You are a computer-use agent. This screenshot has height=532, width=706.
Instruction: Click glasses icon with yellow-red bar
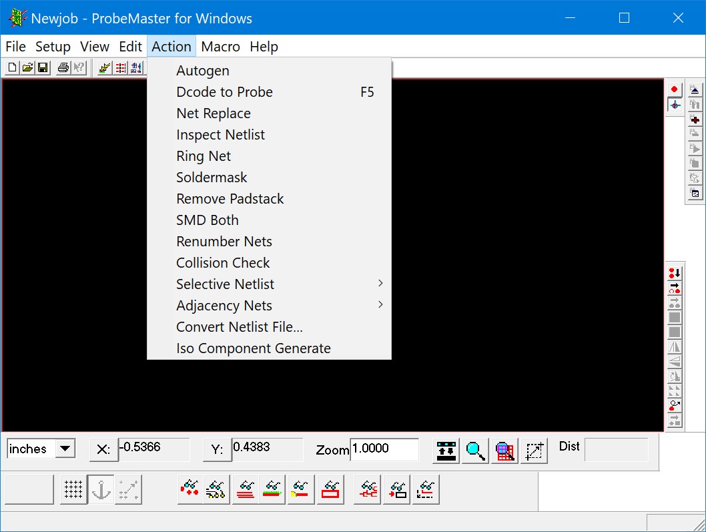pos(301,489)
